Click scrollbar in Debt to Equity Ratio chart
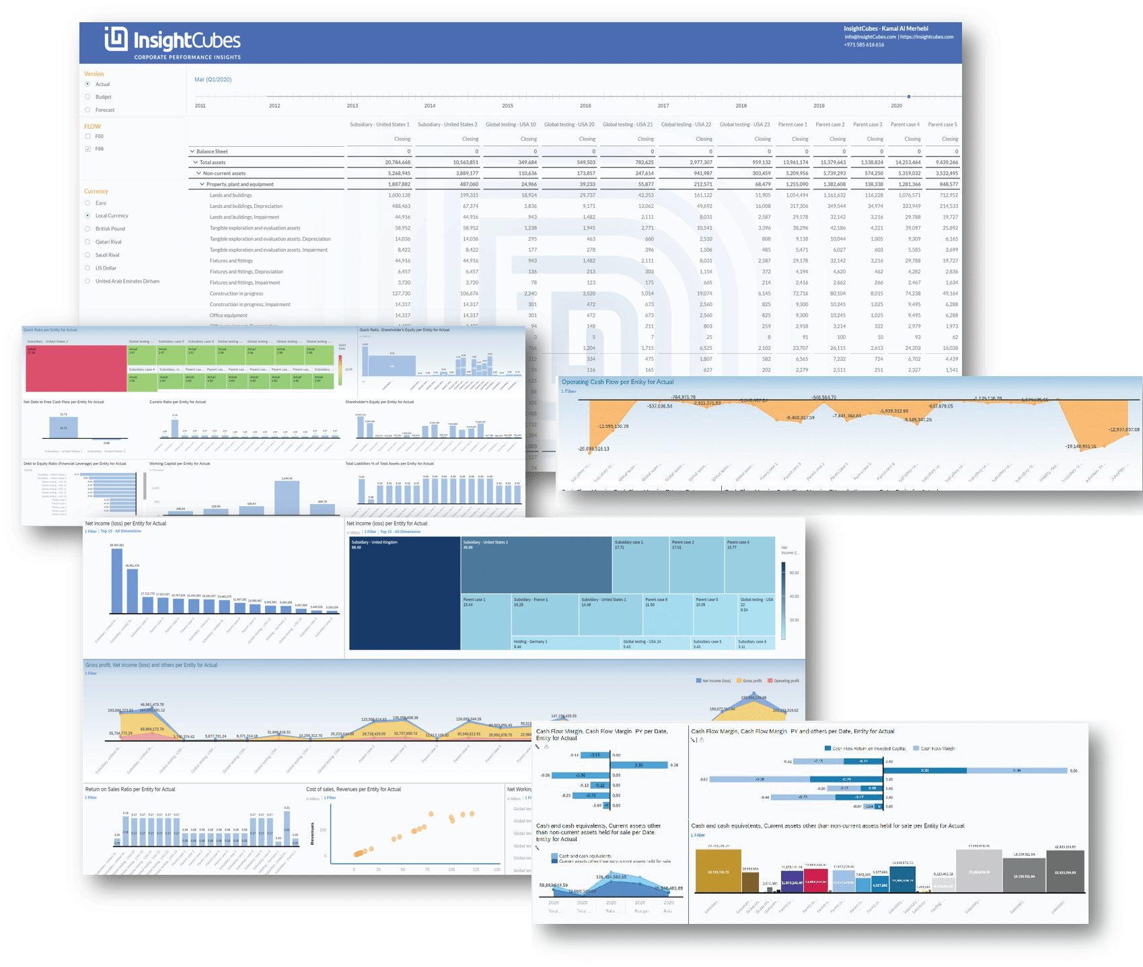1143x967 pixels. pyautogui.click(x=145, y=485)
